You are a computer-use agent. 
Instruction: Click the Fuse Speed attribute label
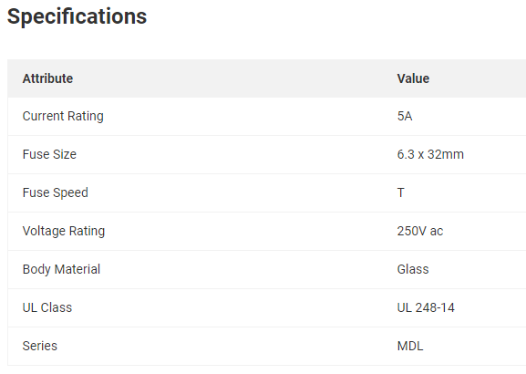coord(56,193)
